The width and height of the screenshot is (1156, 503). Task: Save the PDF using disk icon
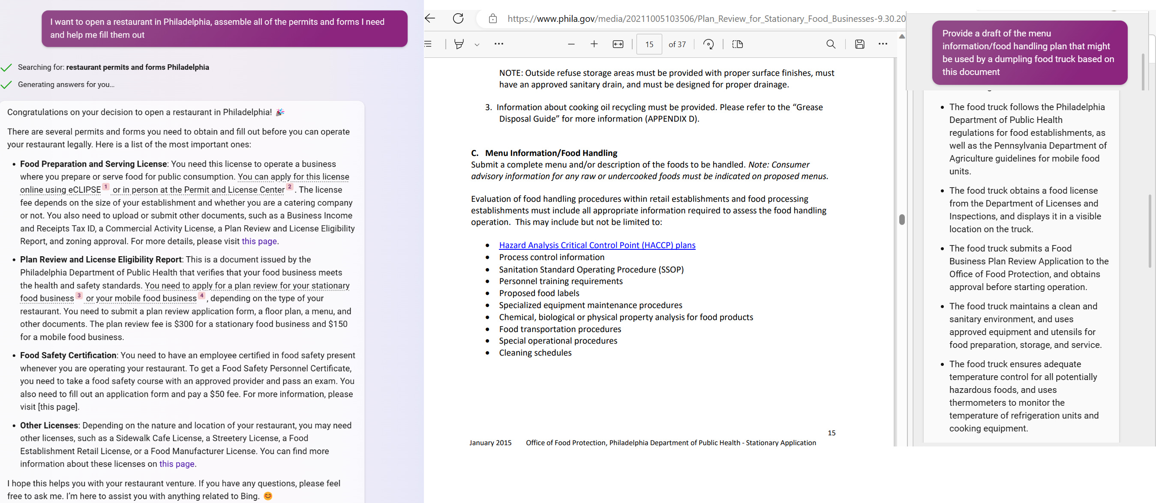(859, 44)
